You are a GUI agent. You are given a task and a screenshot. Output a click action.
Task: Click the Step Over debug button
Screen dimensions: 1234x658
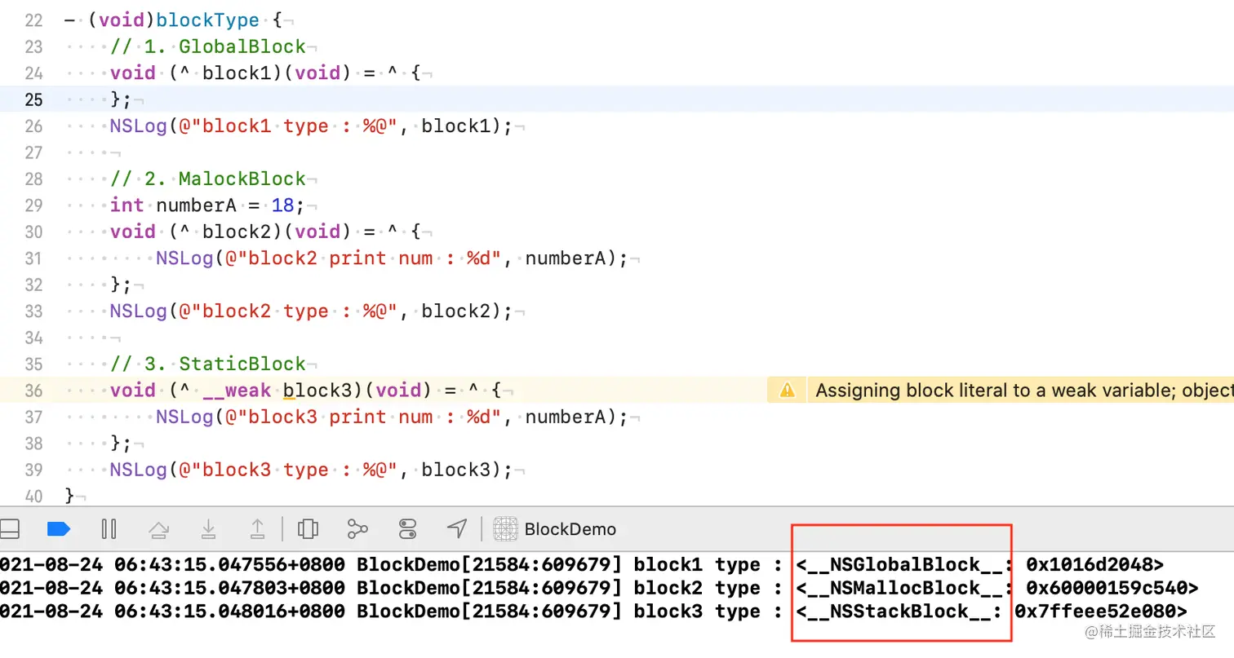click(158, 530)
